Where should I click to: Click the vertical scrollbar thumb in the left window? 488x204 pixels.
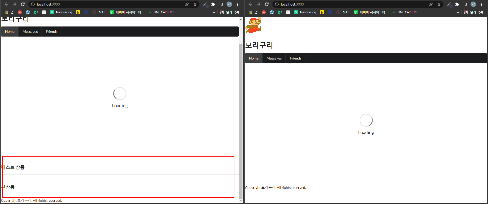[x=241, y=121]
